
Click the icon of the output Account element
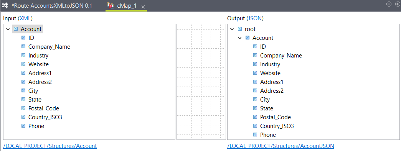tap(248, 38)
